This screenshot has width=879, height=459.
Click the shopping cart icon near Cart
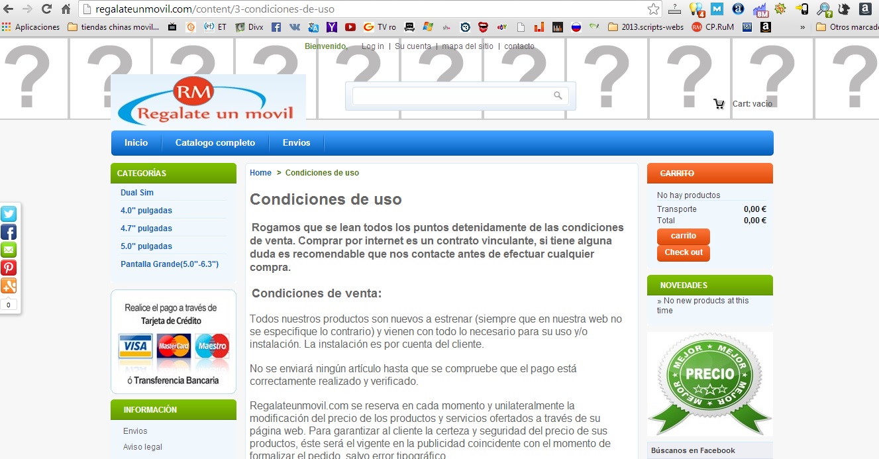pos(719,103)
